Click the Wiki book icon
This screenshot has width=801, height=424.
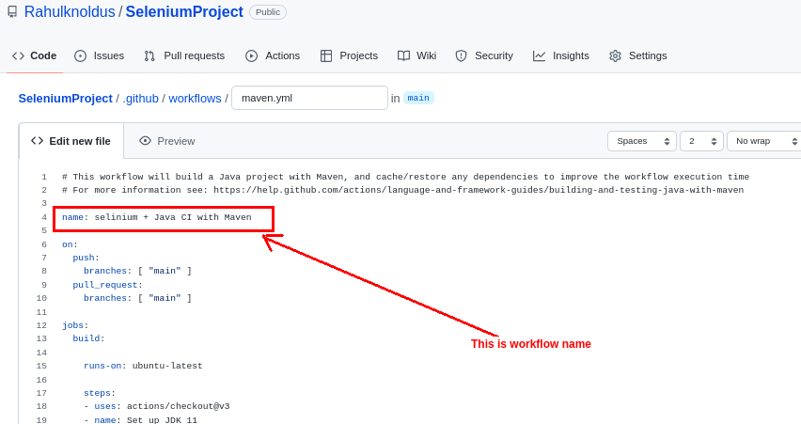coord(403,55)
